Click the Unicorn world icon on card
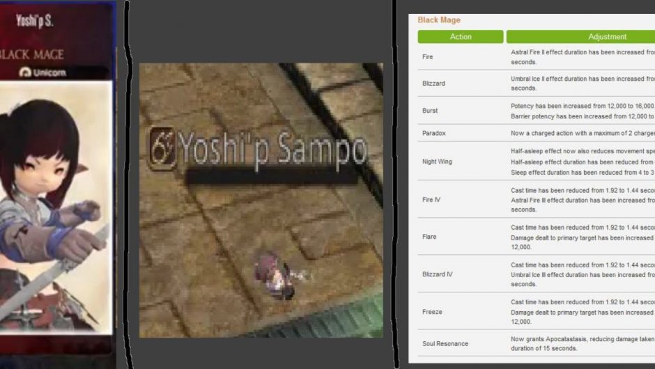 [26, 72]
